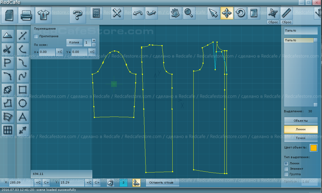The width and height of the screenshot is (322, 193).
Task: Click <C button next to X+ field
Action: click(x=60, y=52)
